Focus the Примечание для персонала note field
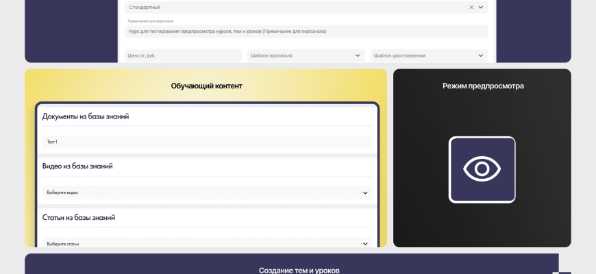Image resolution: width=596 pixels, height=274 pixels. (x=306, y=32)
